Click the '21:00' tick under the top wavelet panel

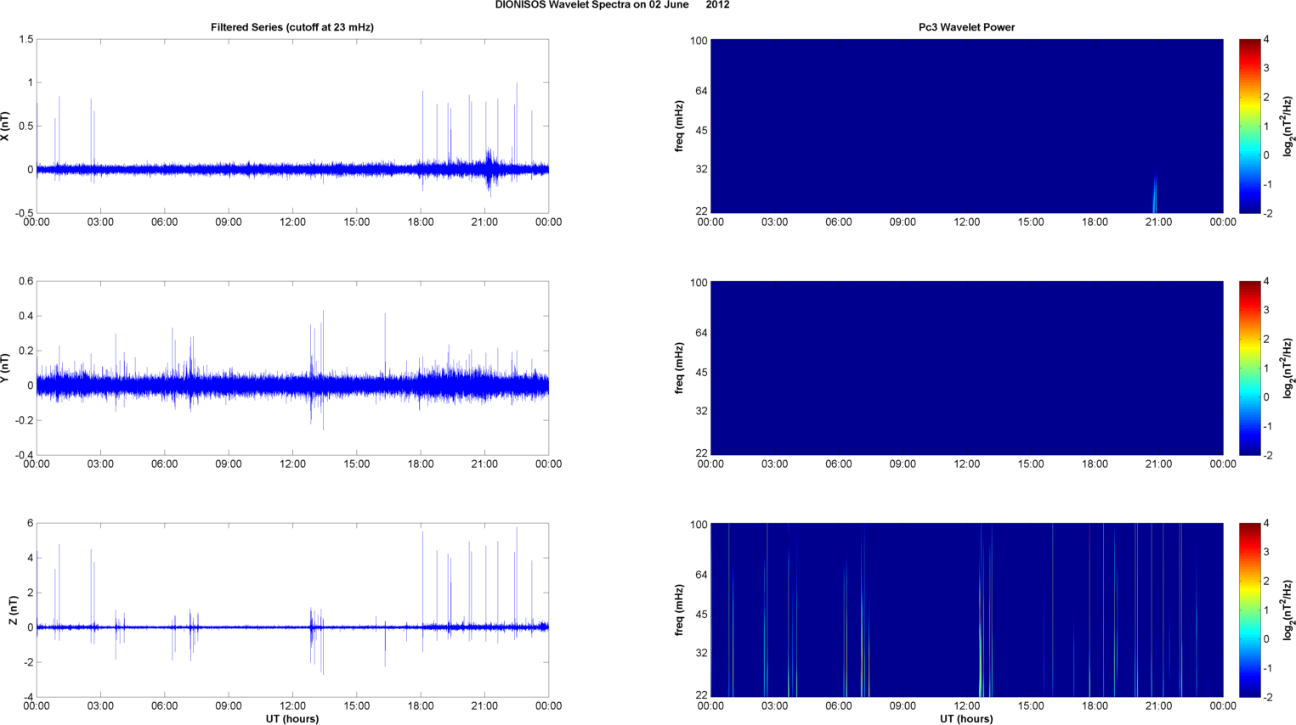(1158, 222)
